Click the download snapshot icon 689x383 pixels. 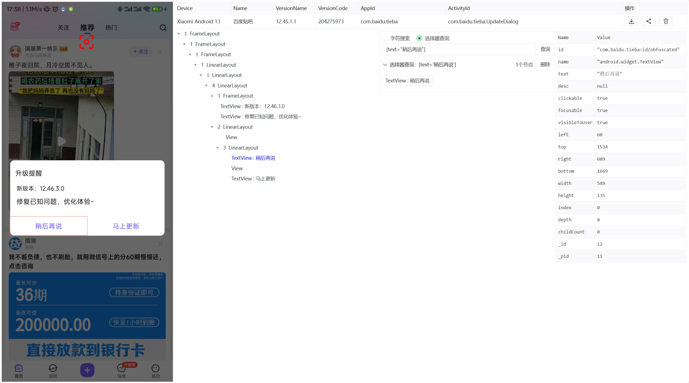(x=631, y=21)
